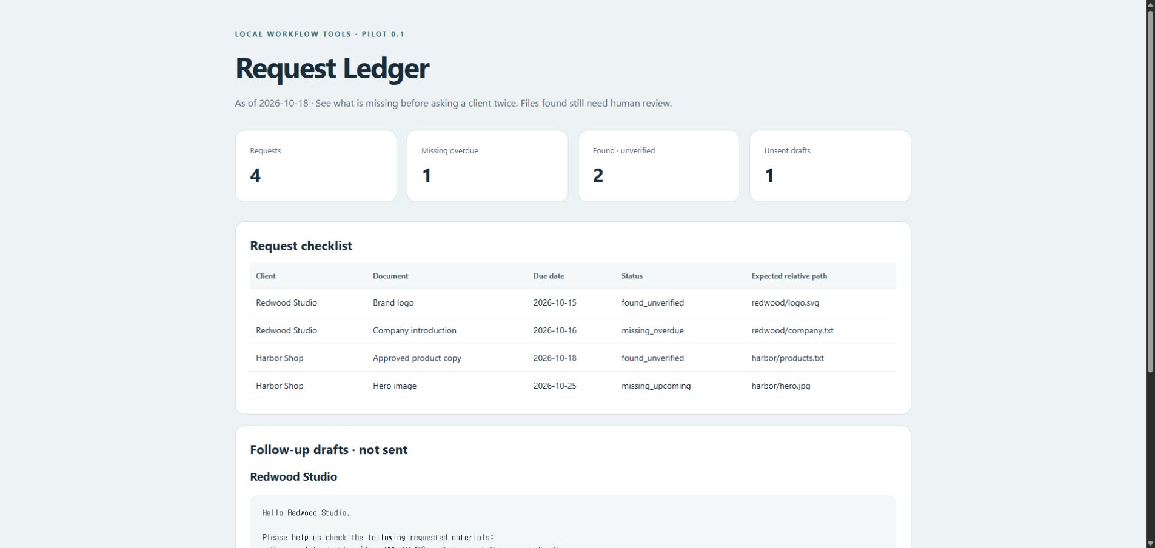Click the redwood/company.txt path cell
Screen dimensions: 1155x548
[792, 330]
